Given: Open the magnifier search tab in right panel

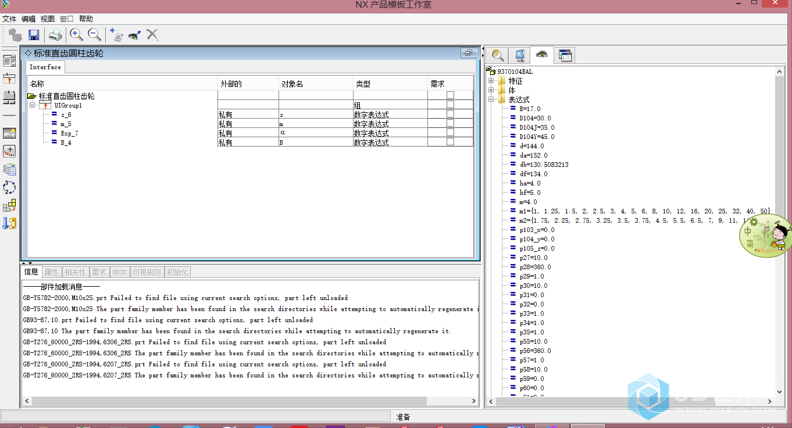Looking at the screenshot, I should point(498,55).
